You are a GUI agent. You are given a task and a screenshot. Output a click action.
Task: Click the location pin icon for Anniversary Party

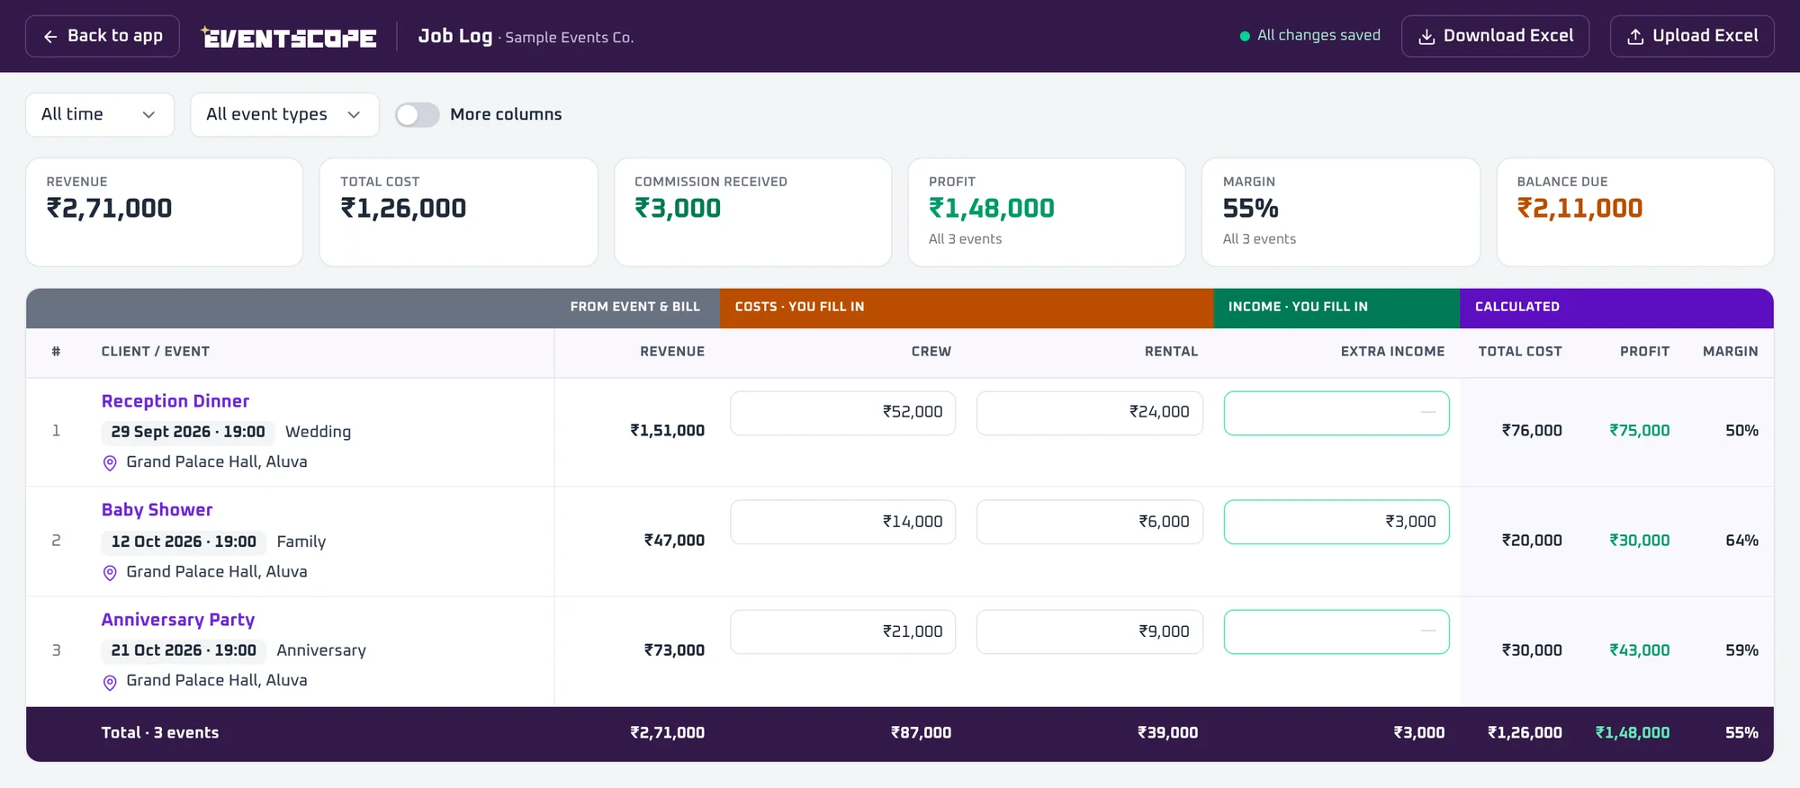coord(110,682)
